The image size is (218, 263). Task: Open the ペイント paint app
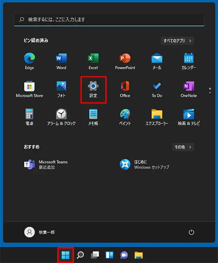tap(125, 117)
